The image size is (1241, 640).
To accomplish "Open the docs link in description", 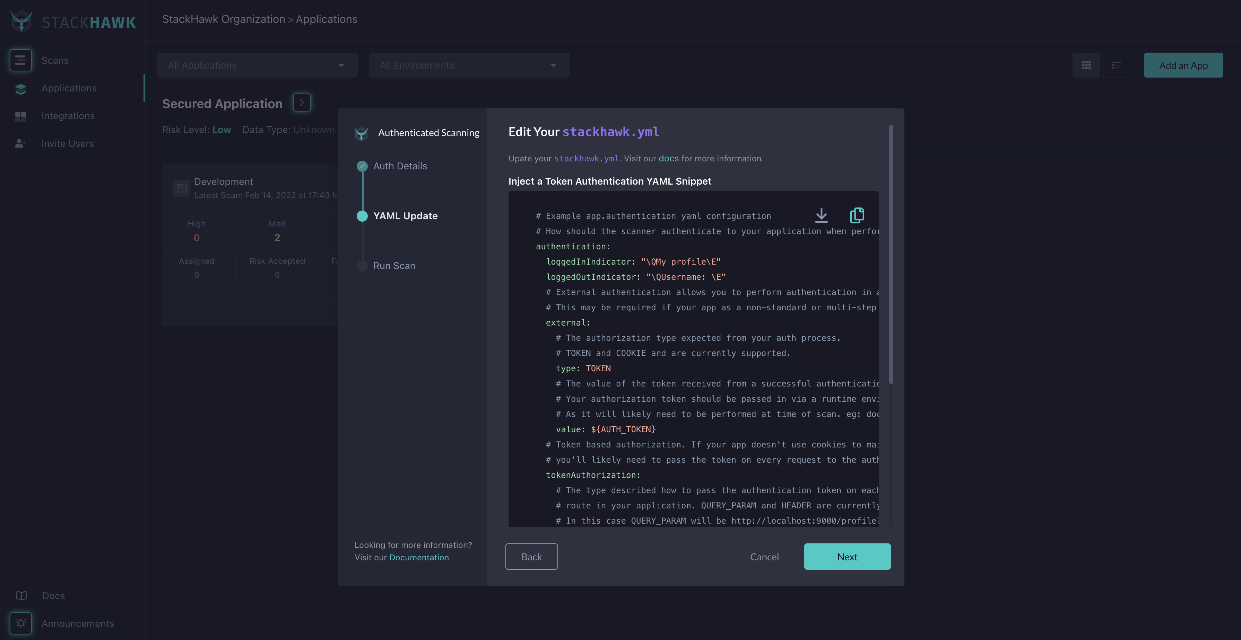I will point(668,158).
